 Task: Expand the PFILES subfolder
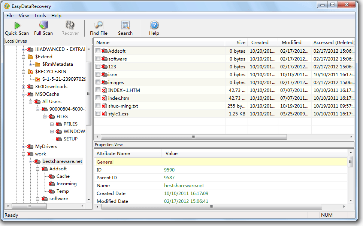(x=52, y=124)
